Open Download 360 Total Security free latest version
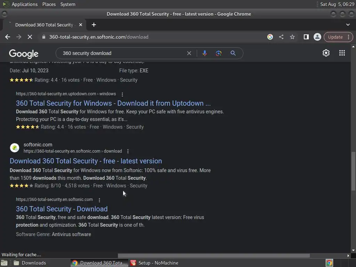356x267 pixels. coord(86,161)
